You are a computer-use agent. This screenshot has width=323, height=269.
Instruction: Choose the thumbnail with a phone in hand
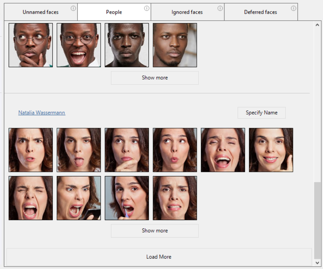[79, 198]
